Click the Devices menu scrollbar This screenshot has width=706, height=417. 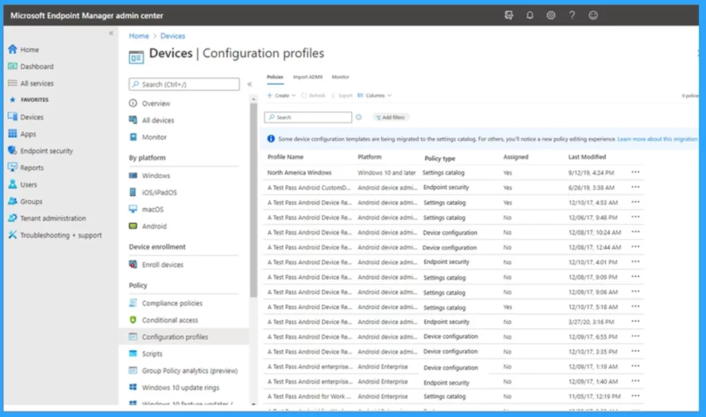click(254, 201)
